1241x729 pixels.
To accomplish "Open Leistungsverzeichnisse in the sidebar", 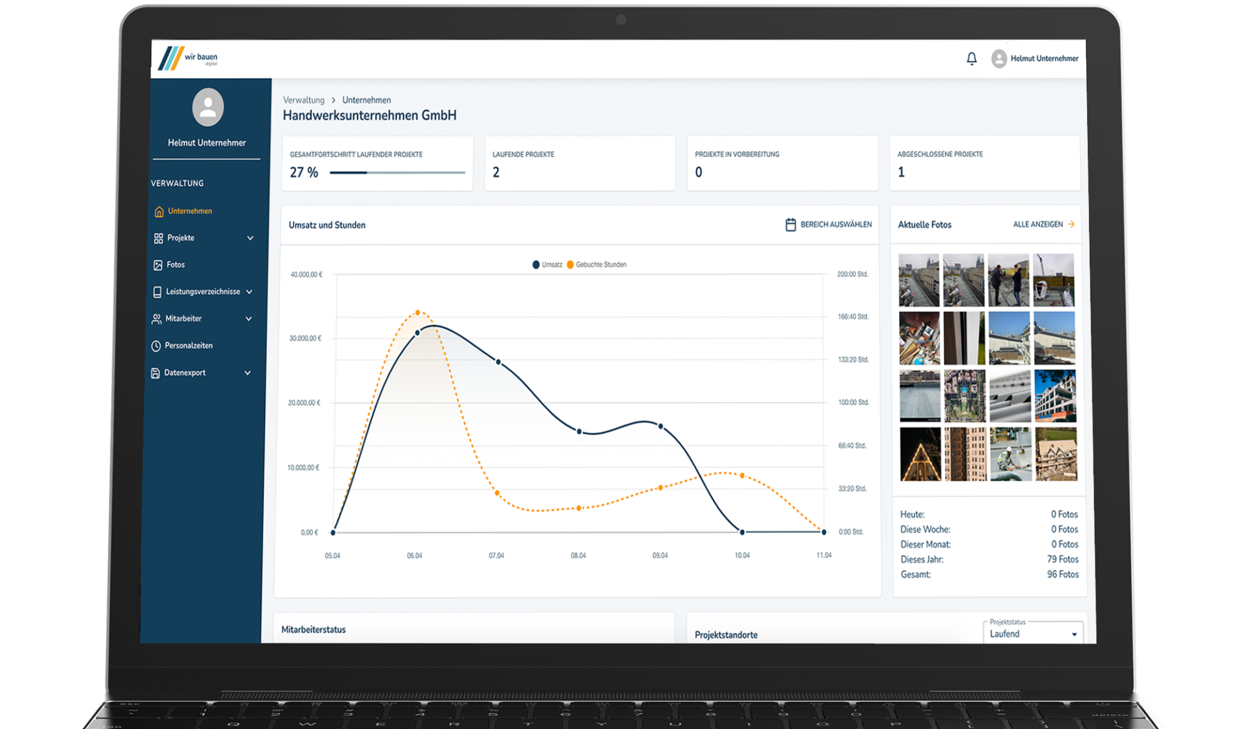I will click(204, 292).
